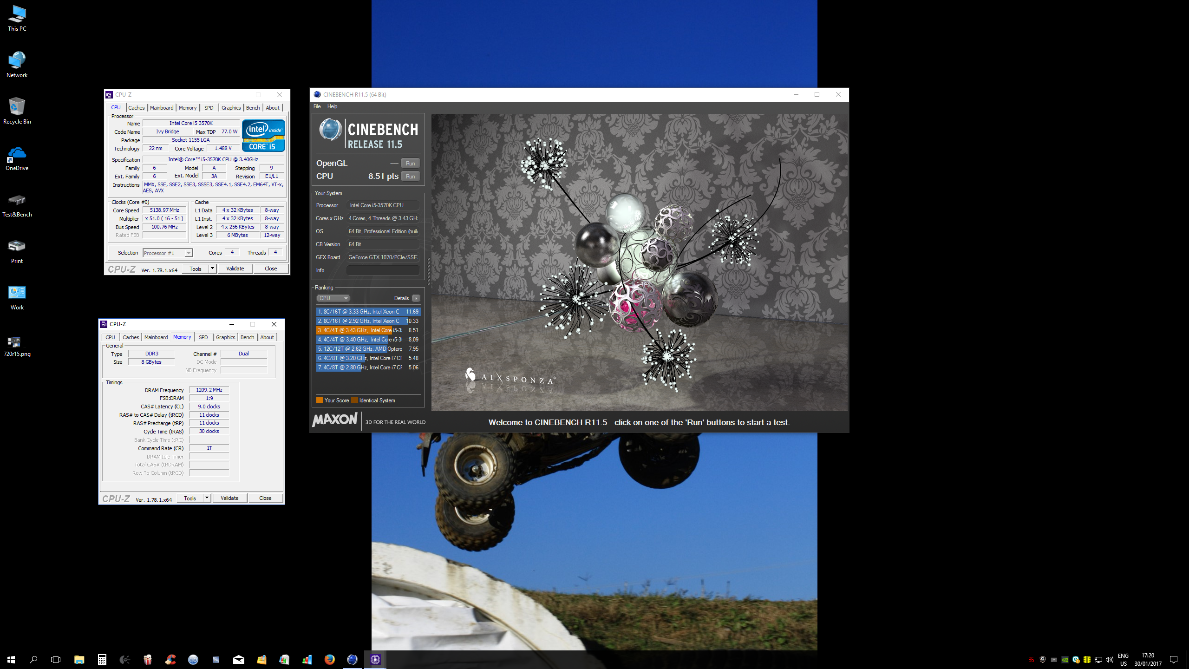Open Action Center notifications
The image size is (1189, 669).
point(1174,659)
